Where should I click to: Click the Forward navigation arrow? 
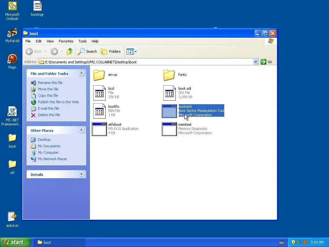pyautogui.click(x=54, y=51)
